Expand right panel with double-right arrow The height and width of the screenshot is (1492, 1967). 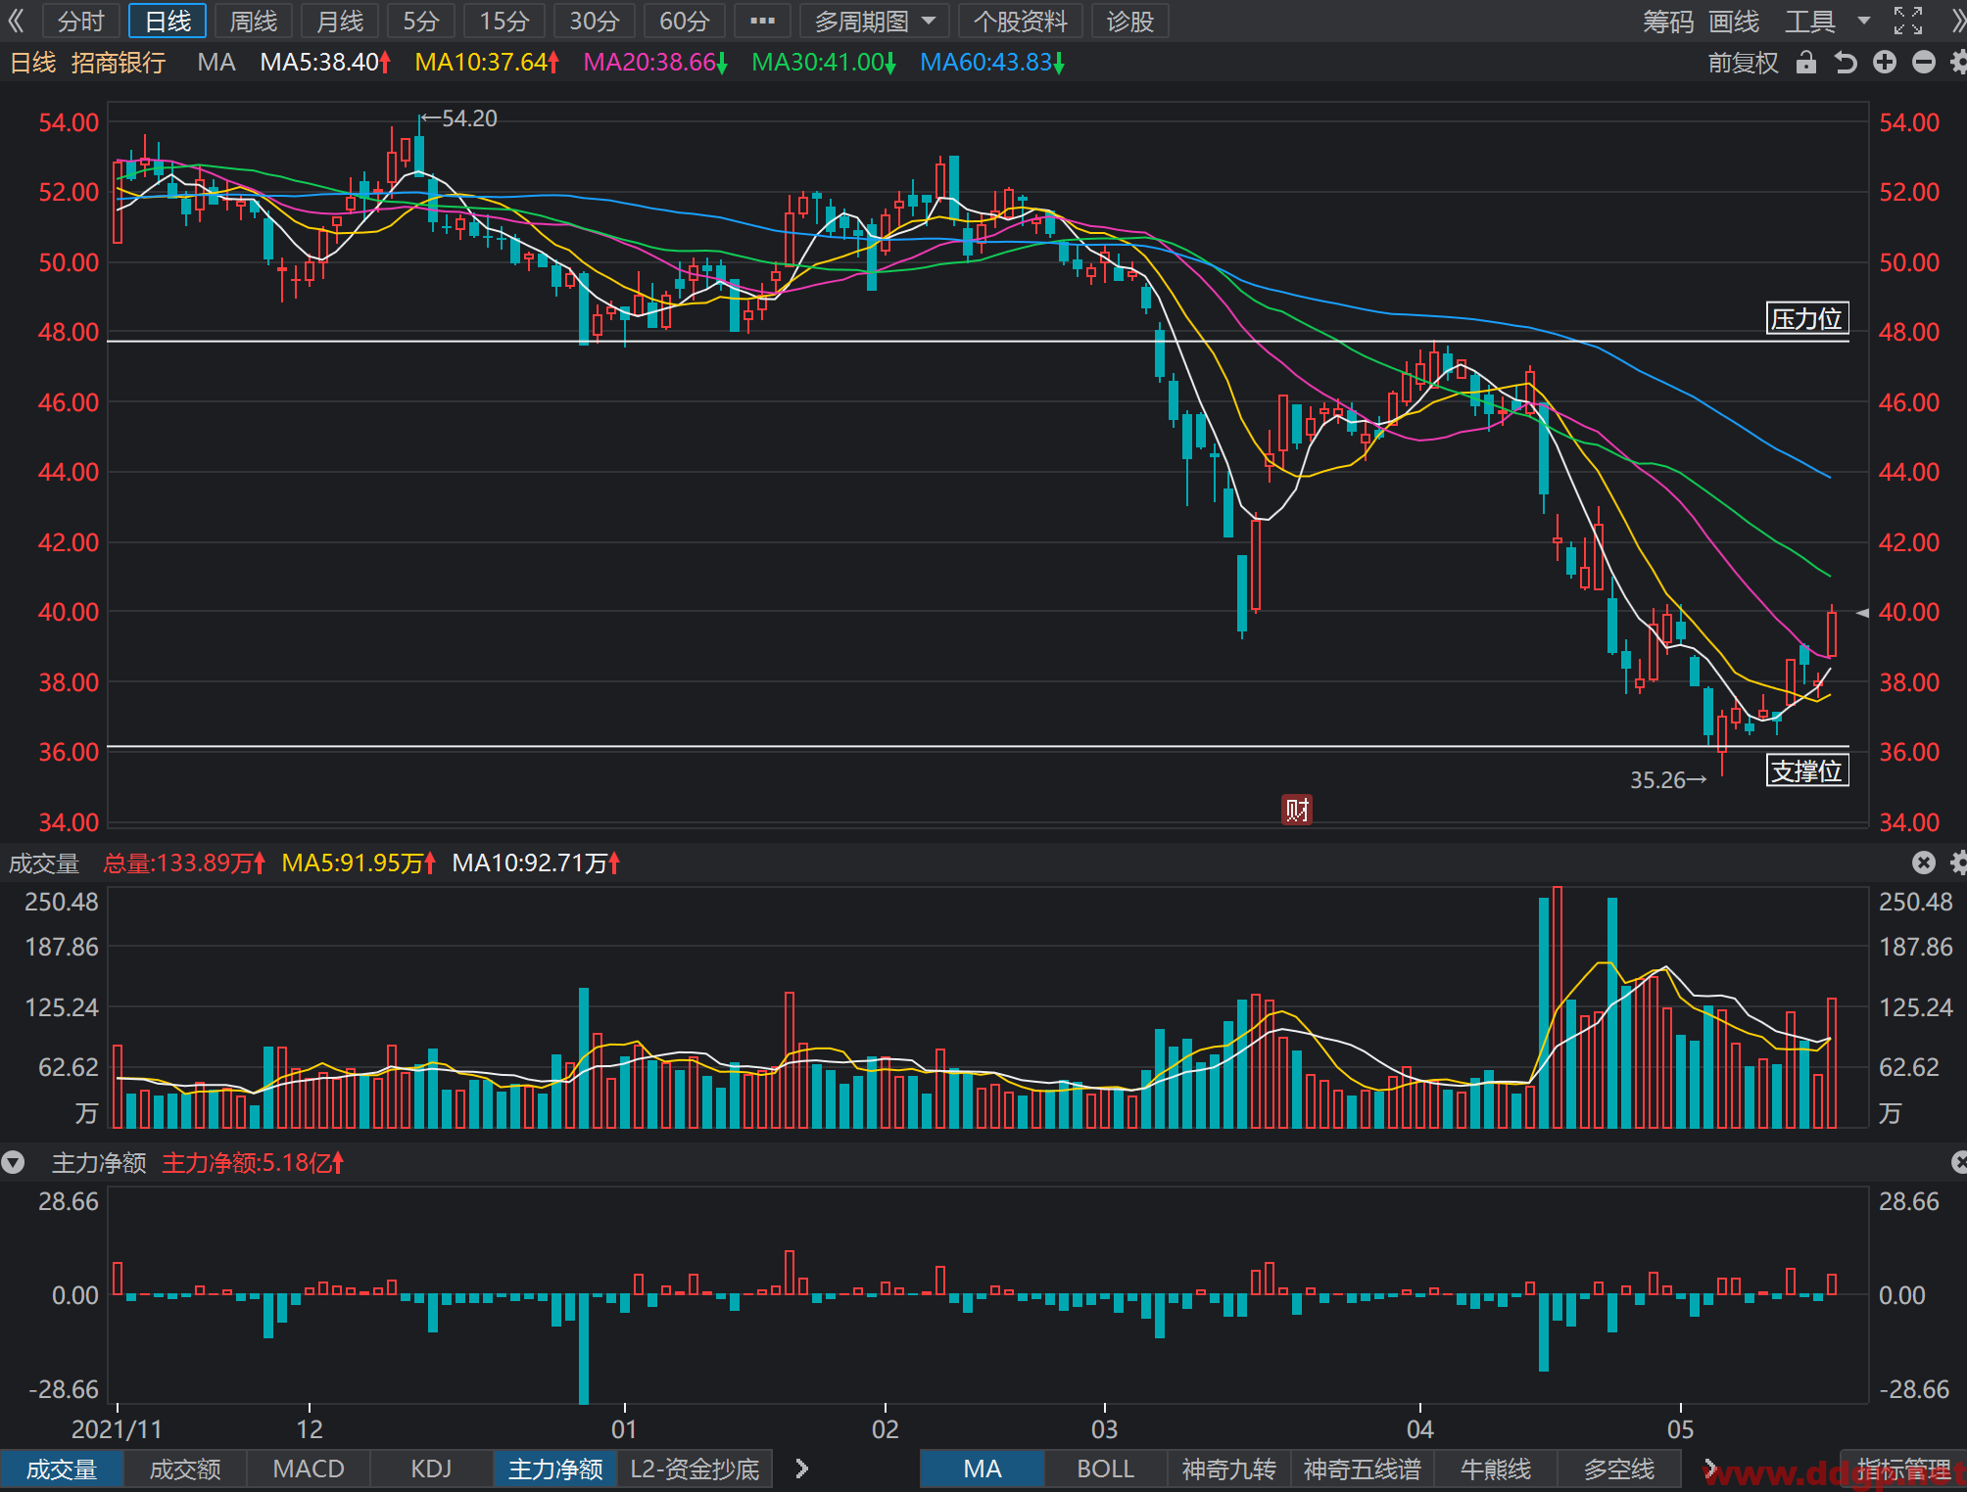(x=1958, y=21)
